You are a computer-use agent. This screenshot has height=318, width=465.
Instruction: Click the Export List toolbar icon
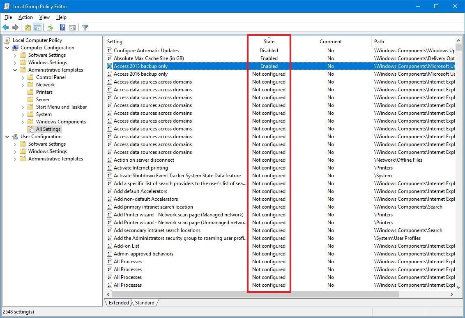point(49,27)
